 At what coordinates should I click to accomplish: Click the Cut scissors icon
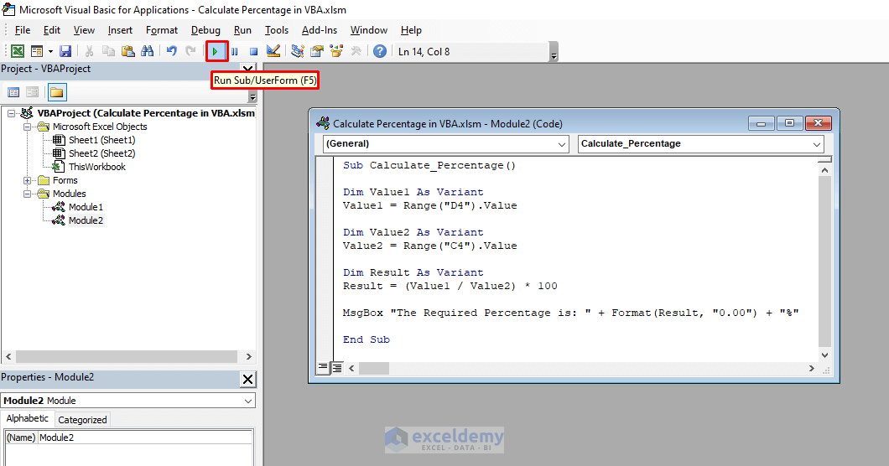89,52
